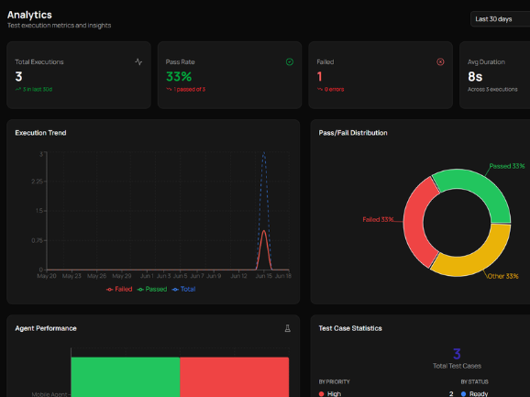Click the Failed count 1
Viewport: 530px width, 397px height.
coord(319,77)
